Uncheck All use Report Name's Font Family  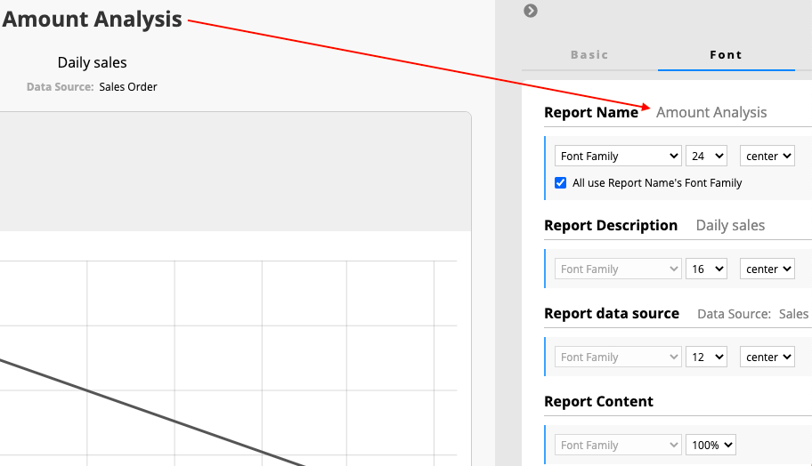[560, 182]
